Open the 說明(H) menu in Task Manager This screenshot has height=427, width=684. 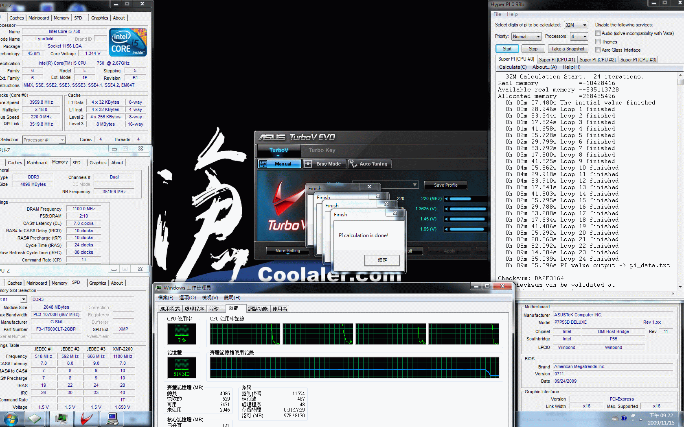(x=232, y=298)
